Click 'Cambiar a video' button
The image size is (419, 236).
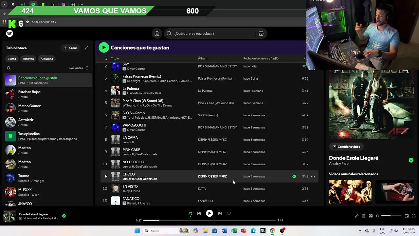346,147
